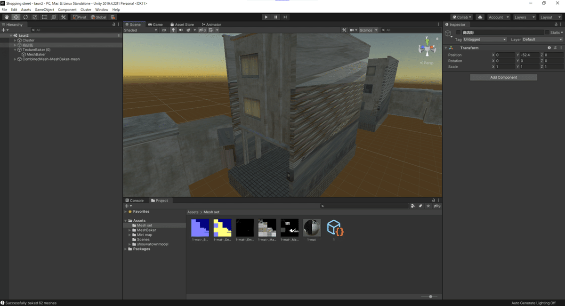Screen dimensions: 565x306
Task: Open the Layout dropdown
Action: click(x=550, y=17)
